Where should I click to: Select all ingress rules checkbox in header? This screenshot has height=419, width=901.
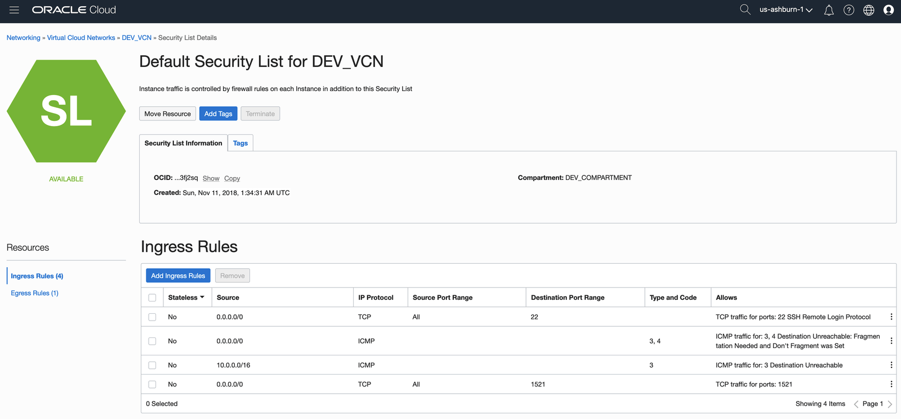(152, 298)
